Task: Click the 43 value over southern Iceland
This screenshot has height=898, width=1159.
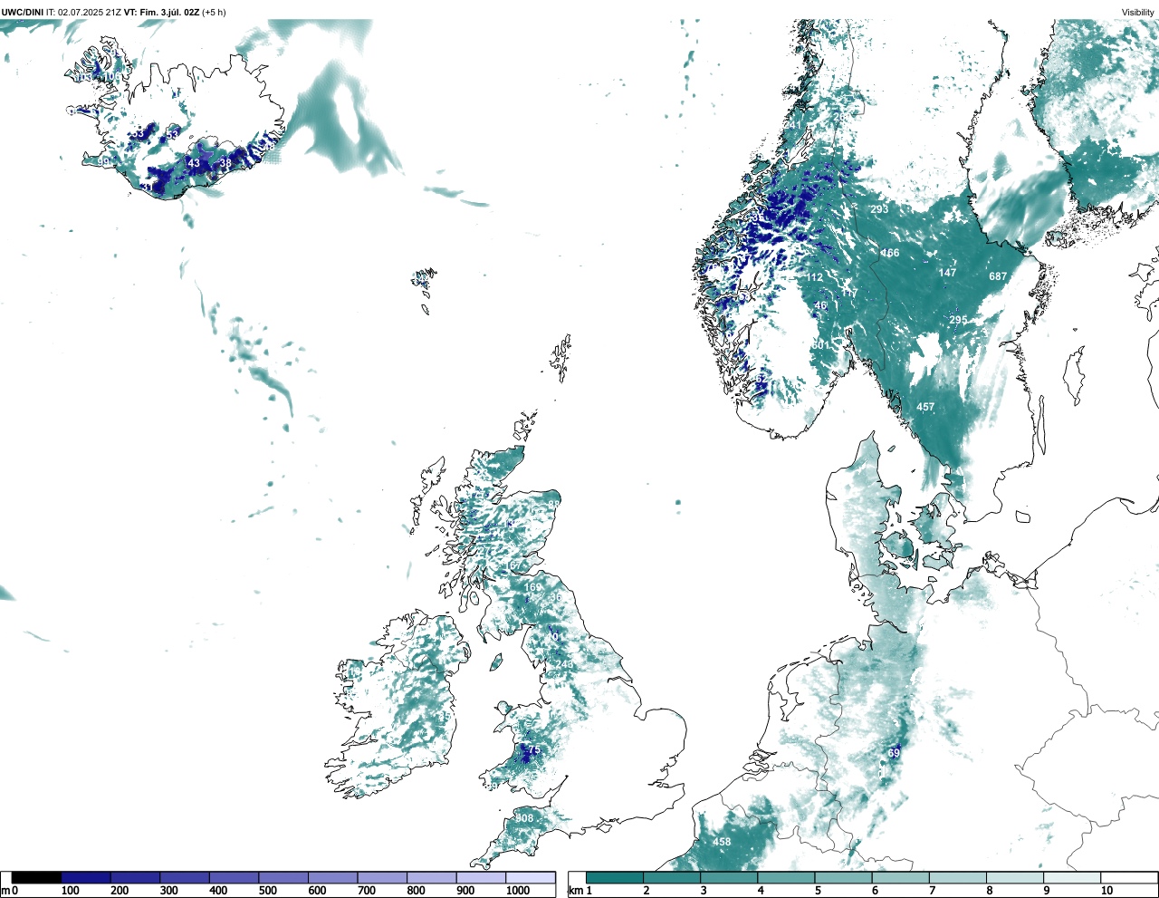Action: click(194, 164)
